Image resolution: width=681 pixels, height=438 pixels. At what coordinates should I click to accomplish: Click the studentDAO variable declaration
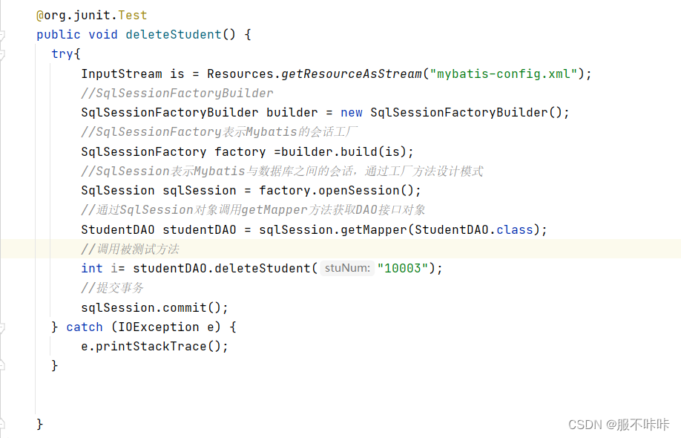click(x=200, y=229)
